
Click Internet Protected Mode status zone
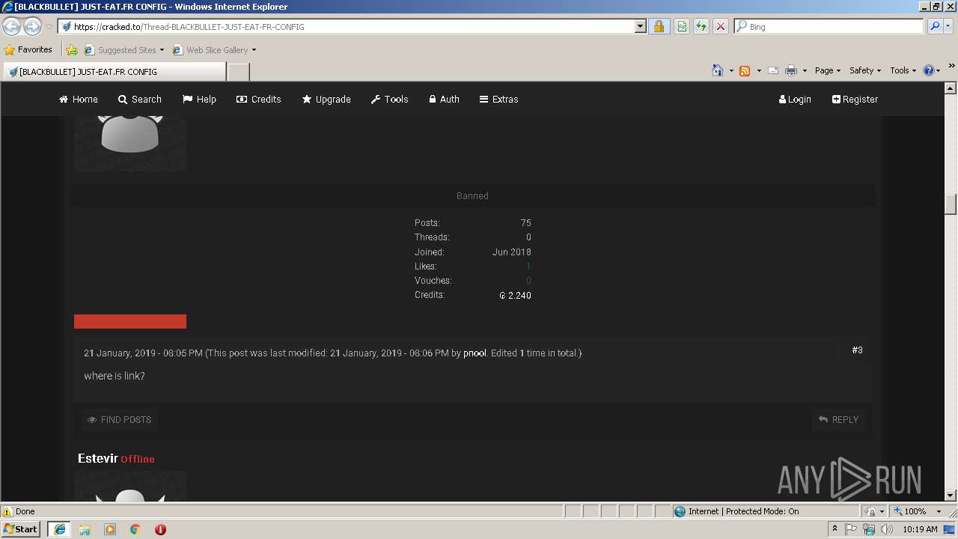coord(736,511)
